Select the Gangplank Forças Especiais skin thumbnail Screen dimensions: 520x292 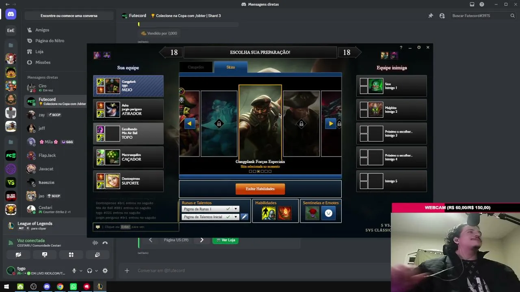(x=260, y=122)
